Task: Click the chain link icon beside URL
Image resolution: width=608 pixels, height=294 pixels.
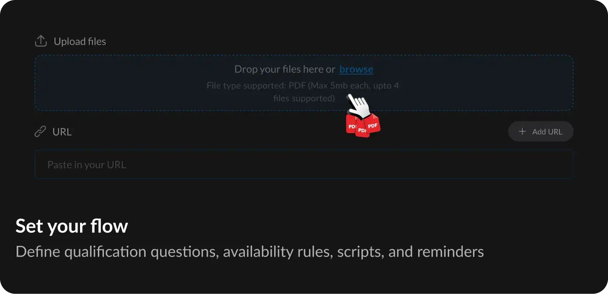Action: coord(40,132)
